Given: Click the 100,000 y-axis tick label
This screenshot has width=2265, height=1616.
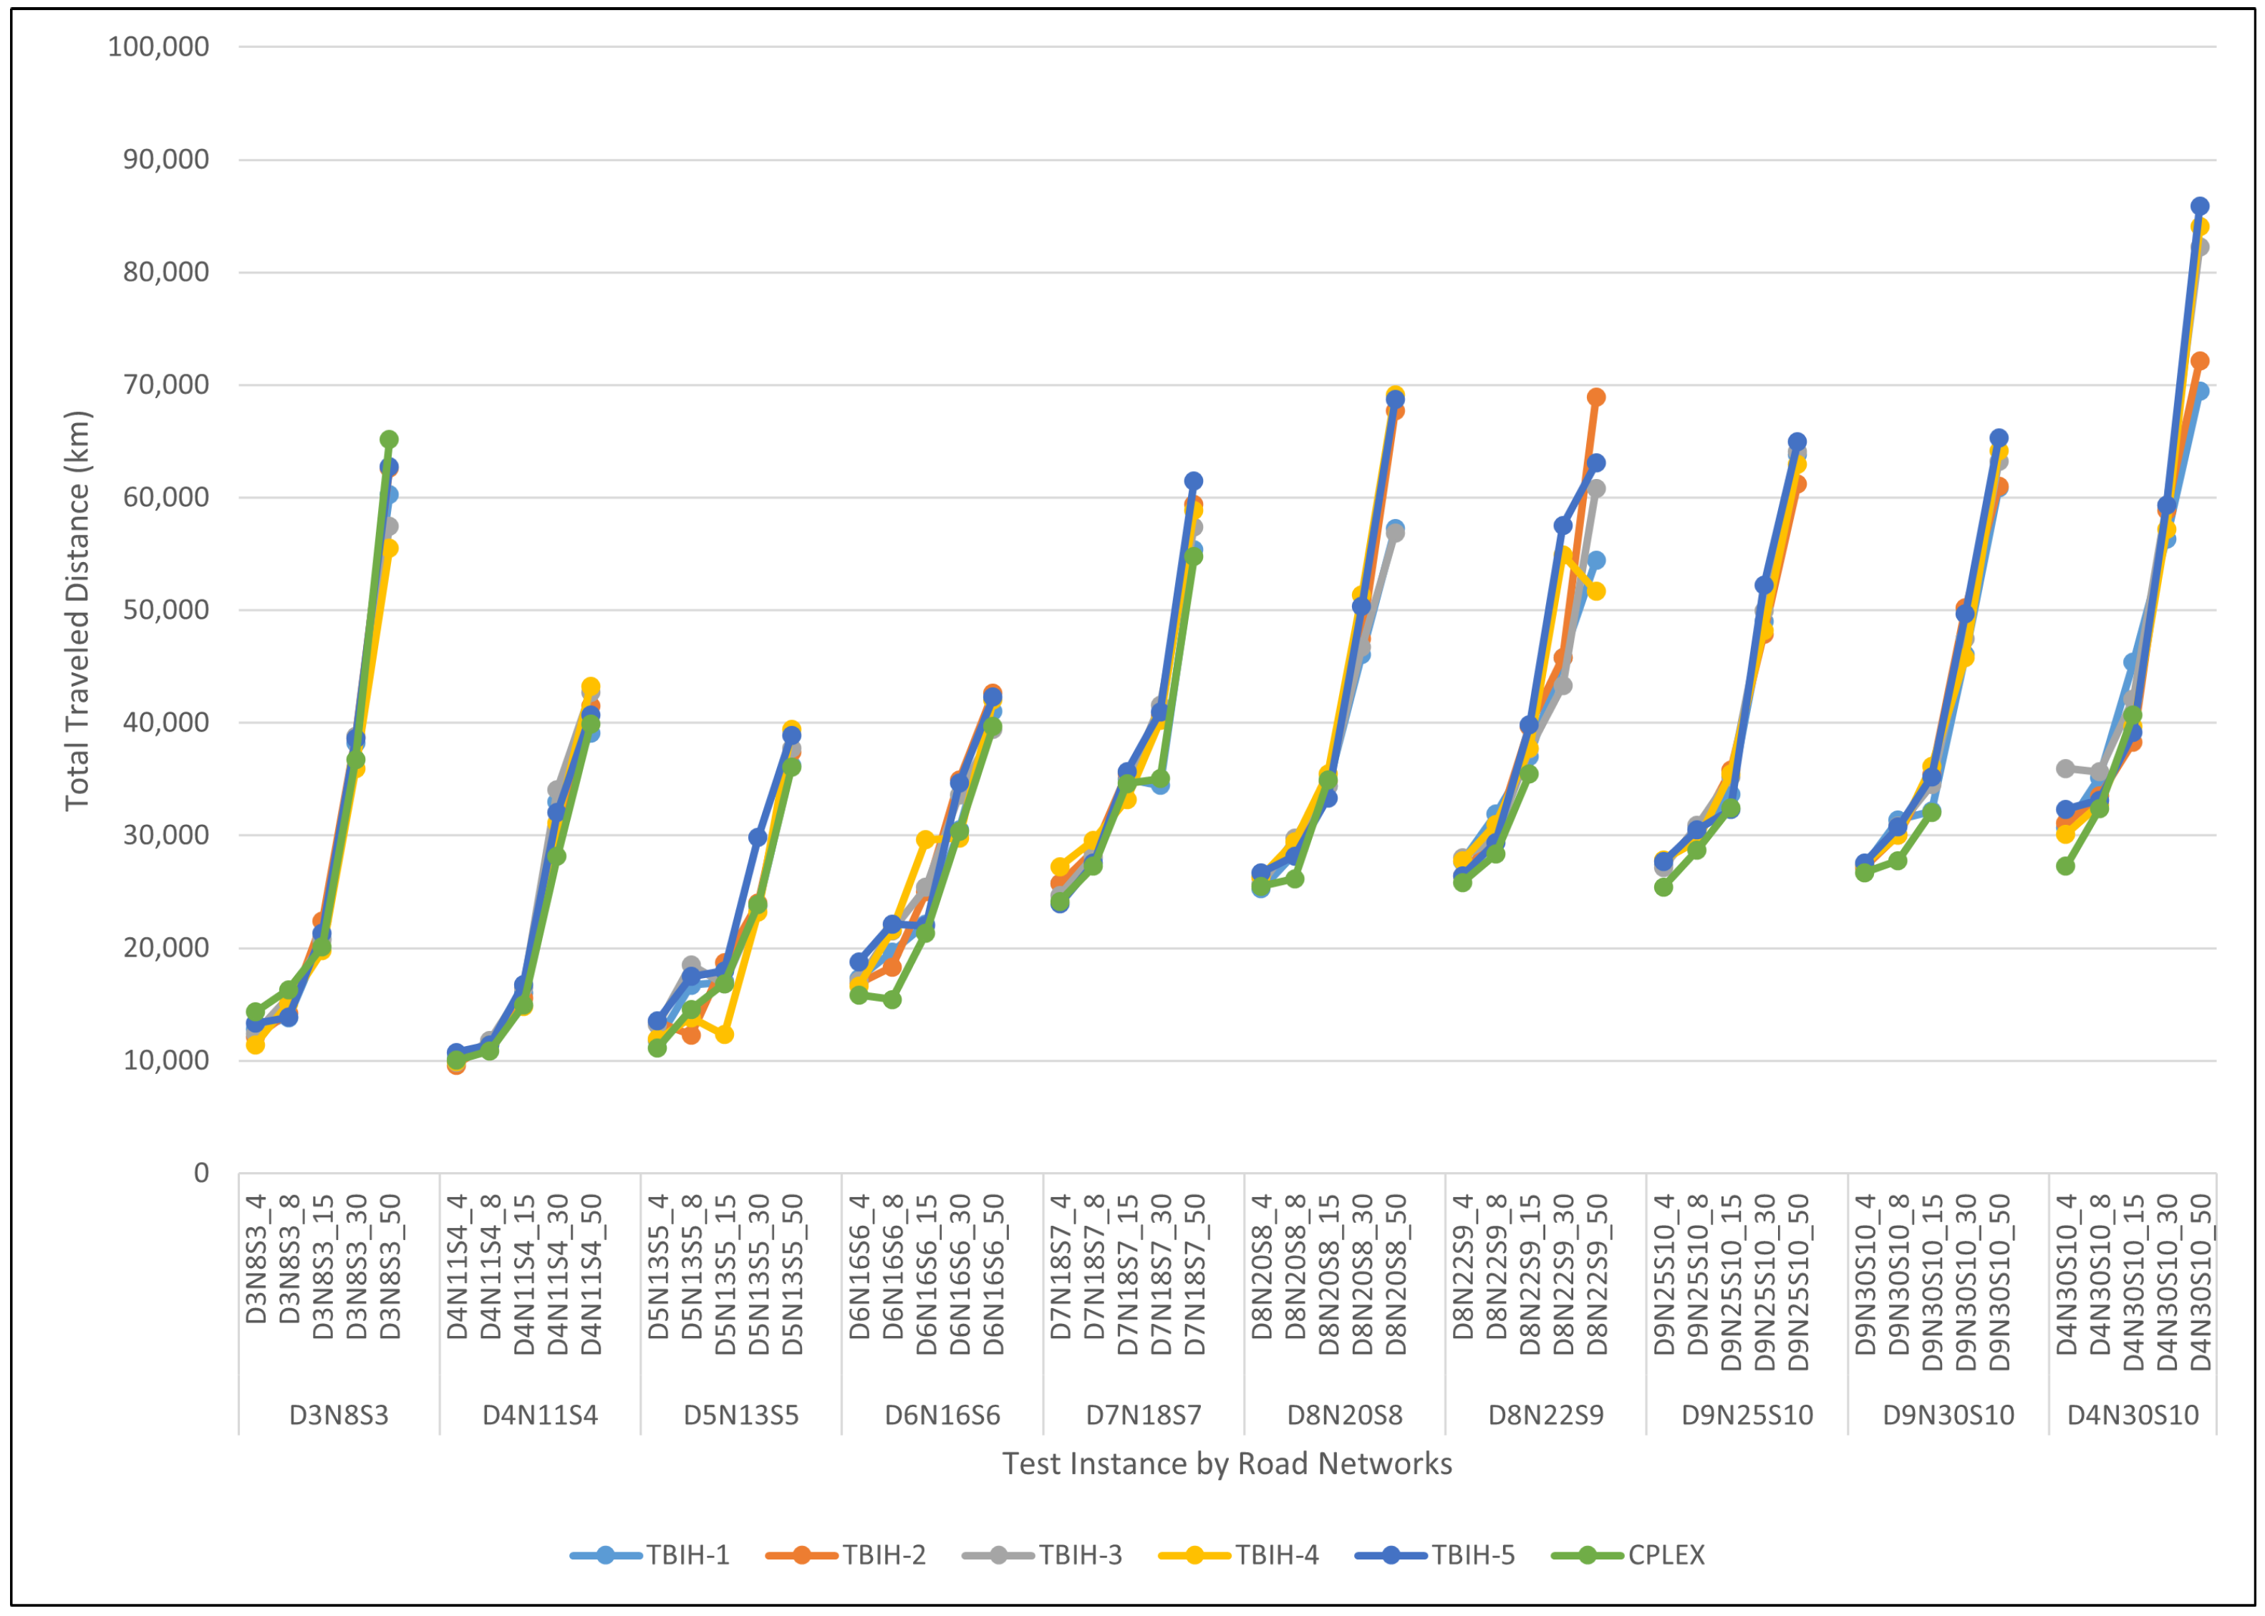Looking at the screenshot, I should coord(158,47).
